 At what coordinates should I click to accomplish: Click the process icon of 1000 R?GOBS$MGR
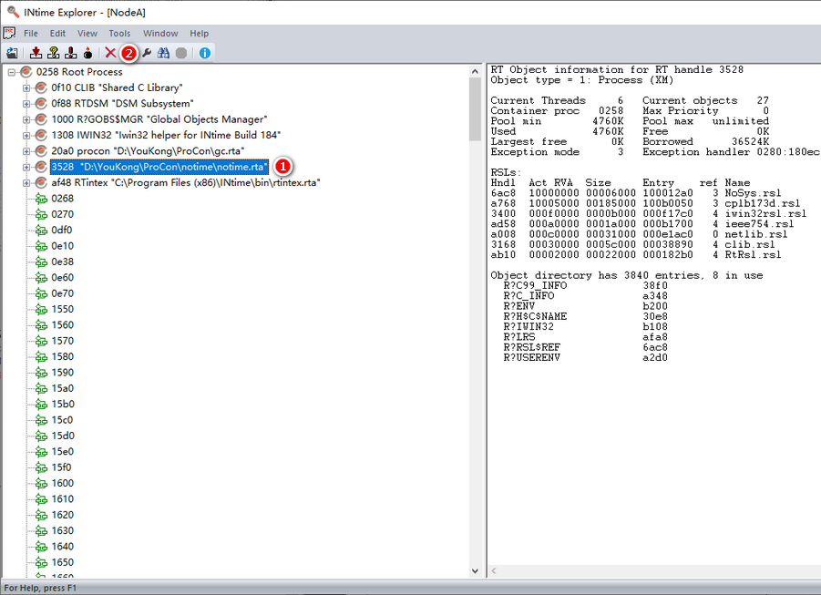click(41, 119)
